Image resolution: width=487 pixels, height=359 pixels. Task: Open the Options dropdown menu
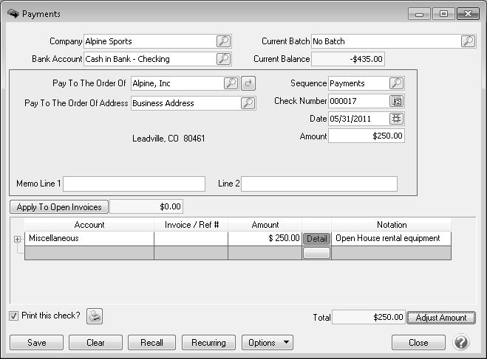point(267,343)
